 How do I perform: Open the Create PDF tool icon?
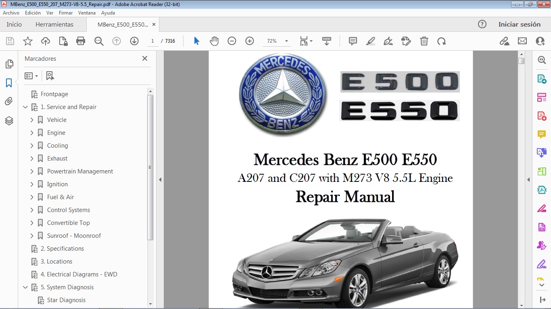(x=542, y=115)
